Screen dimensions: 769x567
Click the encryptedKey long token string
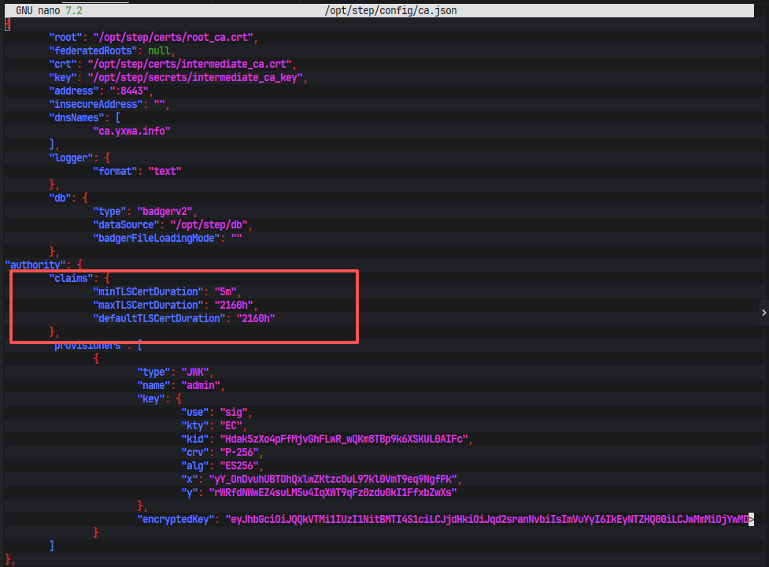[x=488, y=519]
